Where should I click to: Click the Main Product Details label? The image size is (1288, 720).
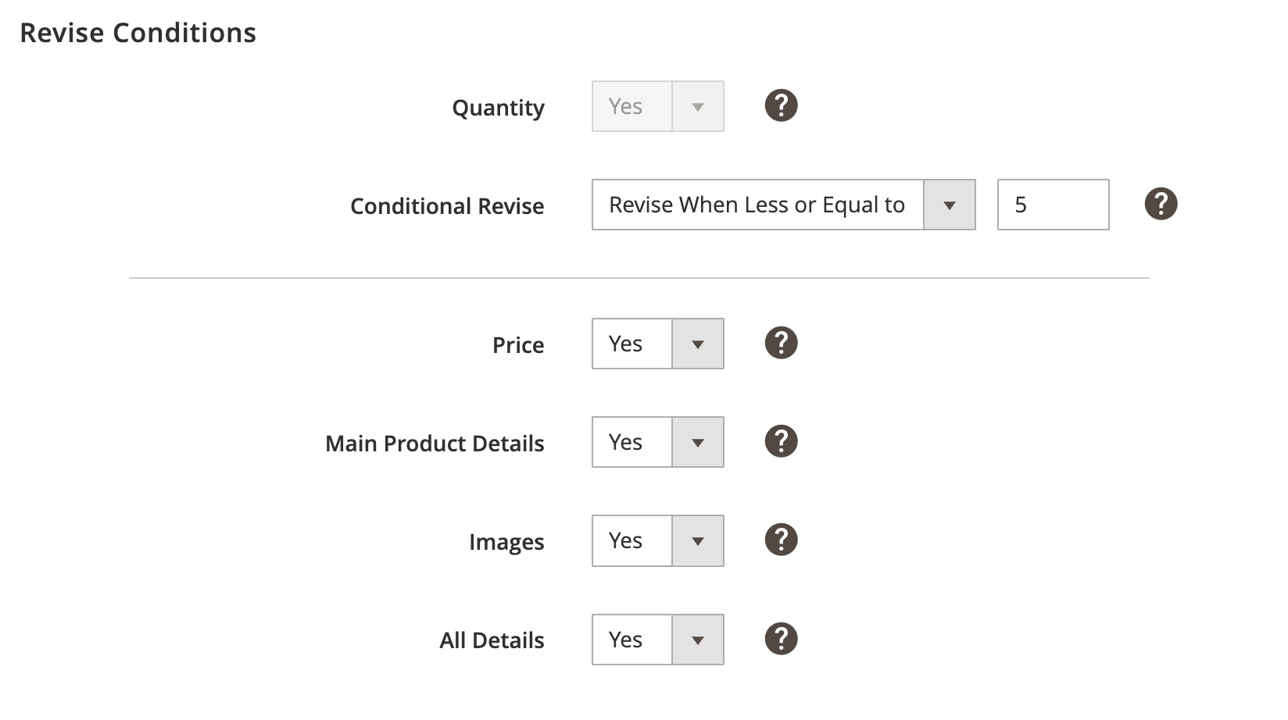click(x=435, y=444)
